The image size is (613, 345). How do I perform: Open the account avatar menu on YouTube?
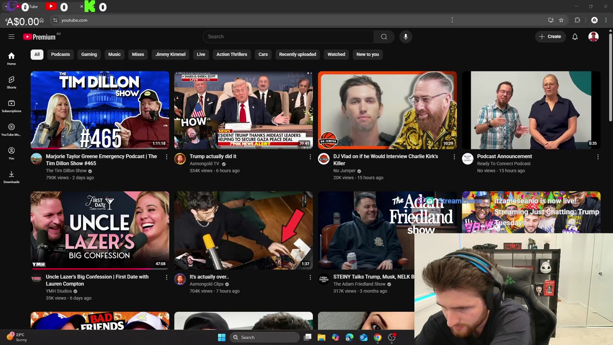(593, 36)
